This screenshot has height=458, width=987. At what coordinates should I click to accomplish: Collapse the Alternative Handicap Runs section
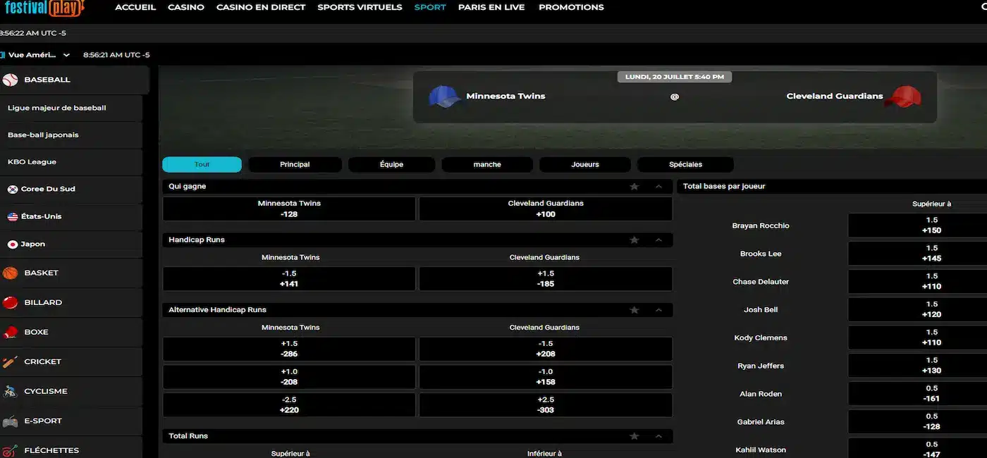pyautogui.click(x=658, y=310)
